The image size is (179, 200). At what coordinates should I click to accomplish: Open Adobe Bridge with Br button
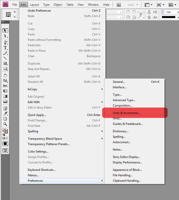tap(119, 5)
